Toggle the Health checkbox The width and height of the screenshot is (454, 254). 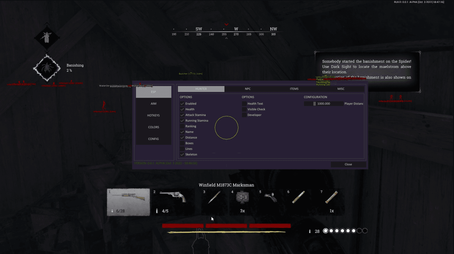[182, 109]
